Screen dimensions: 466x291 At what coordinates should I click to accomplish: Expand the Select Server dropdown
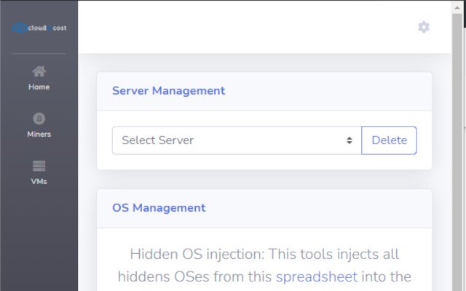click(x=237, y=140)
